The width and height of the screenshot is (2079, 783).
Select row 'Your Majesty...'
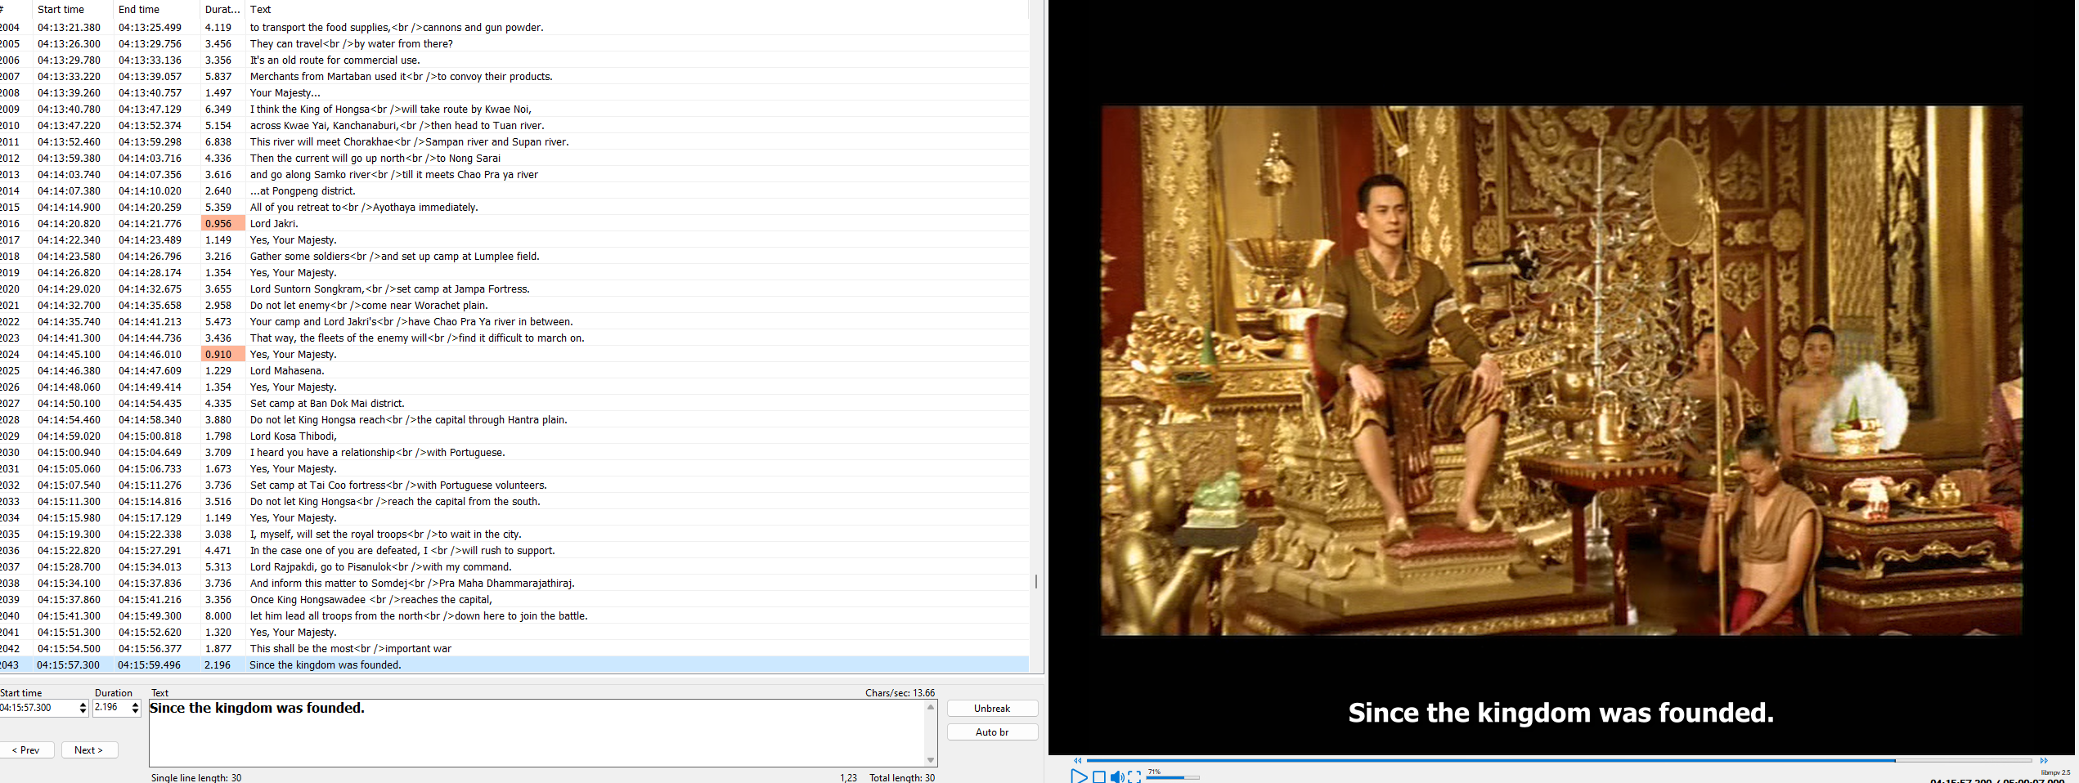click(x=514, y=93)
